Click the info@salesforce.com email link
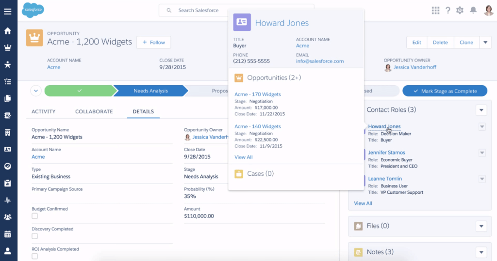The width and height of the screenshot is (497, 261). 319,61
